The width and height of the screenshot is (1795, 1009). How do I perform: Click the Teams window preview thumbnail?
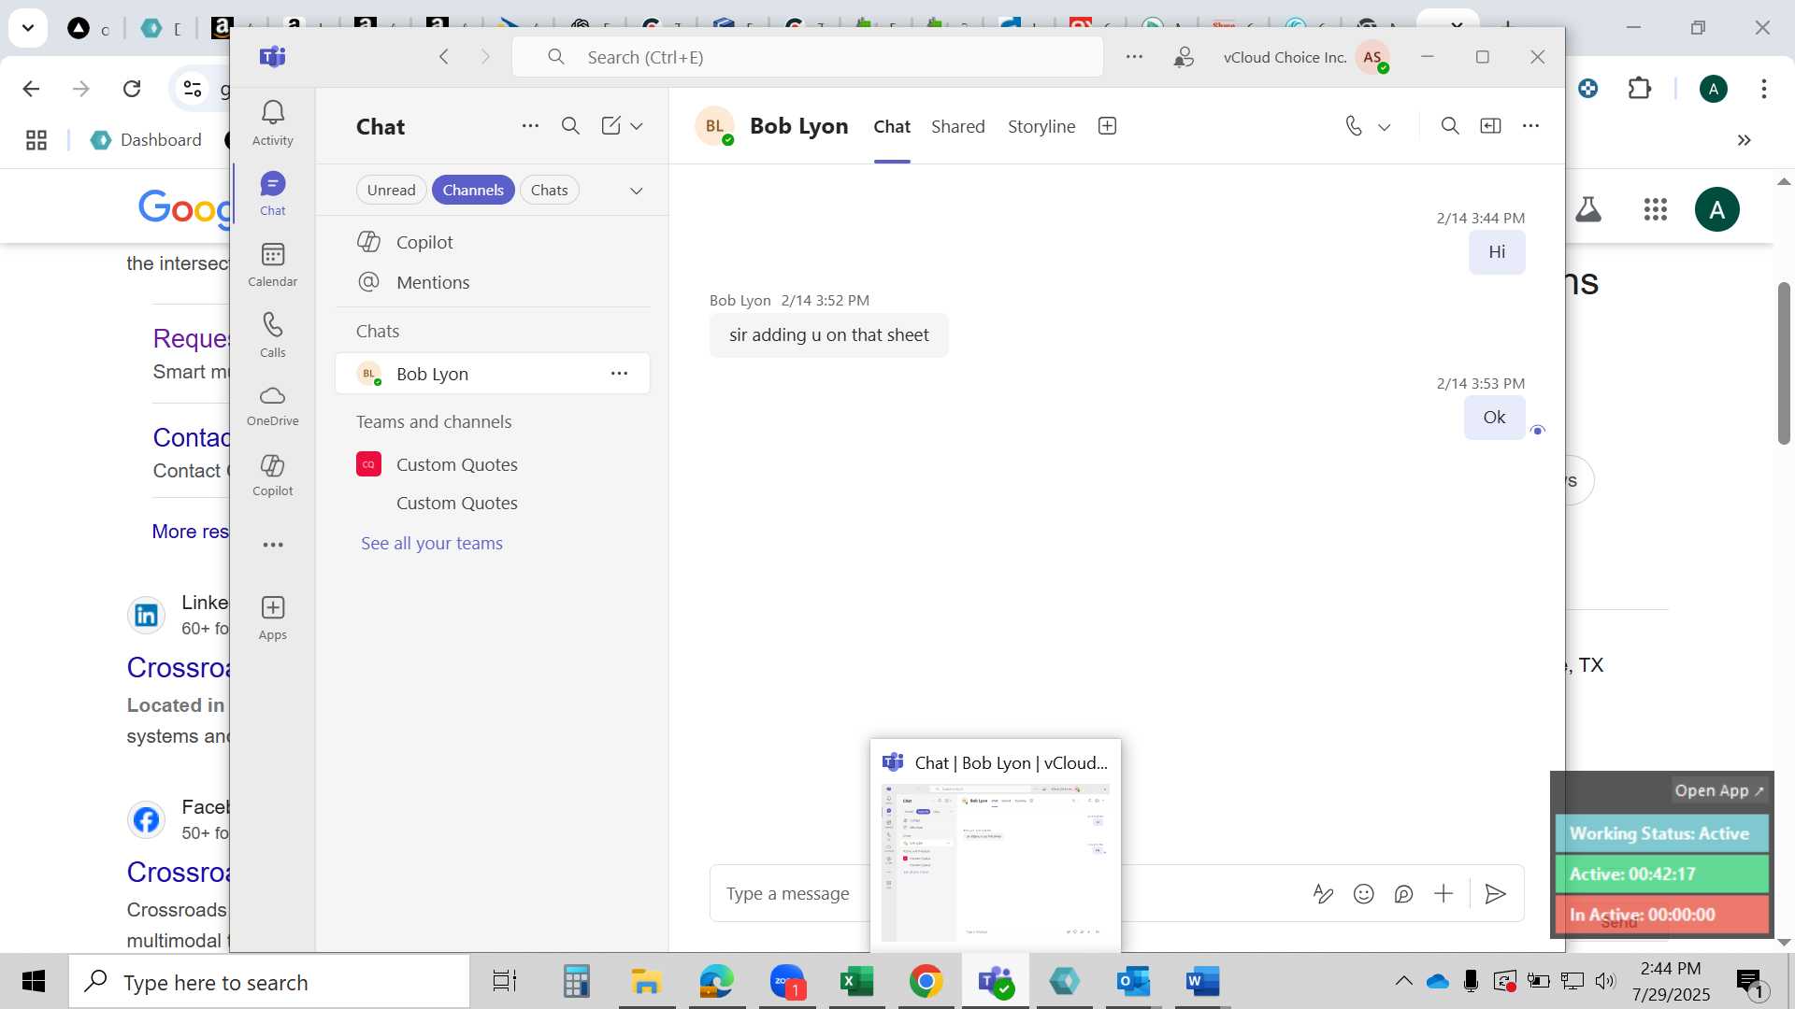pyautogui.click(x=995, y=861)
